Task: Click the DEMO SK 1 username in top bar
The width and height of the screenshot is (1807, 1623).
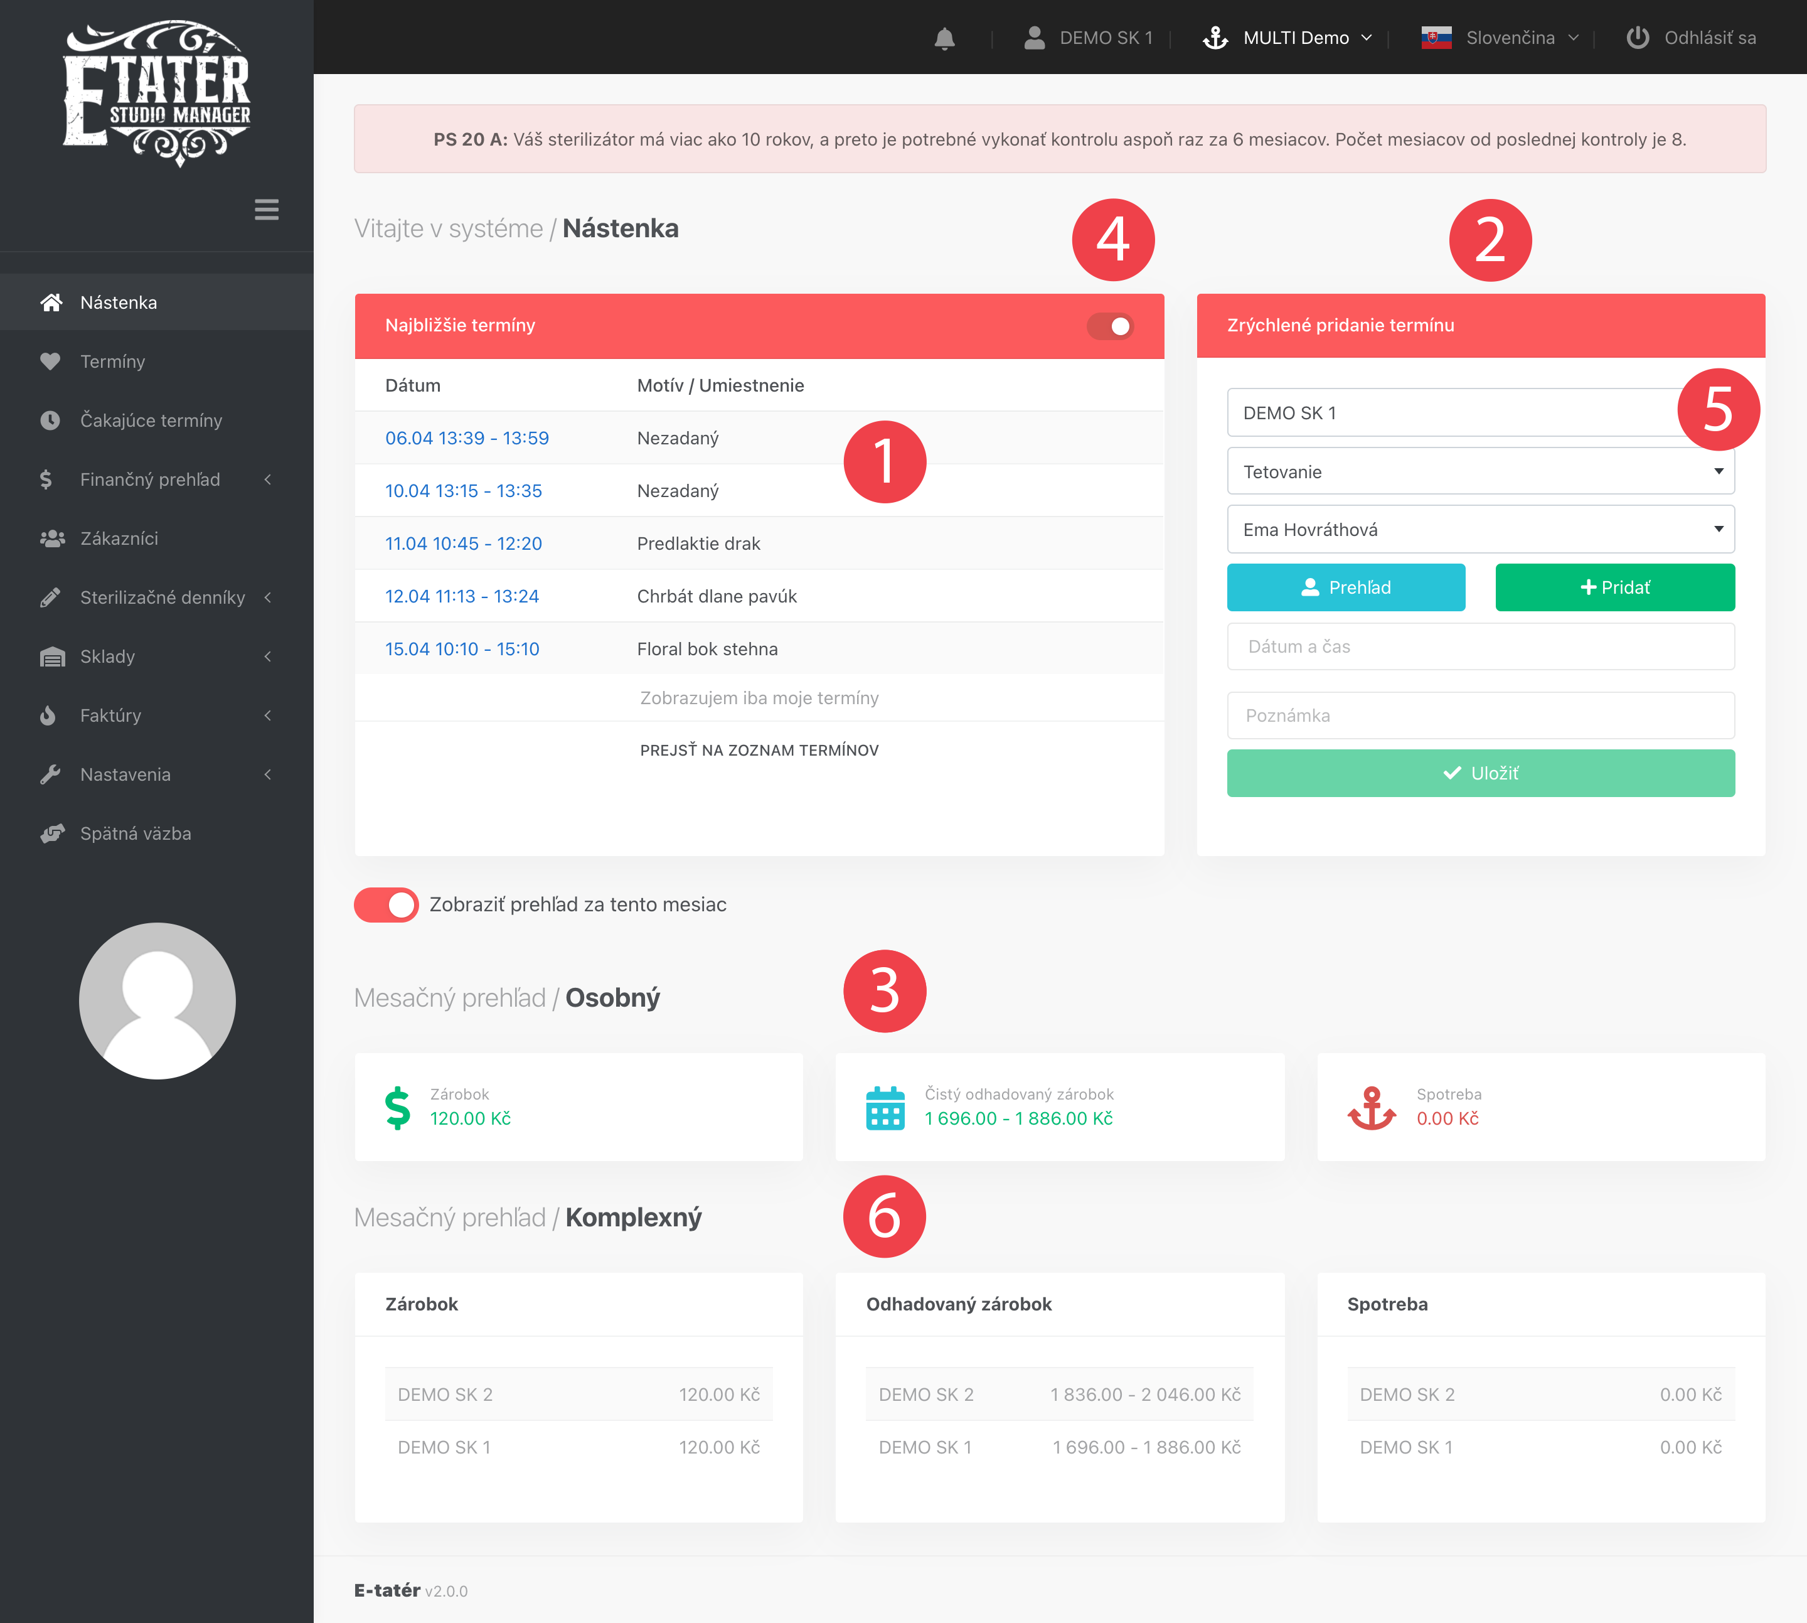Action: [x=1106, y=38]
